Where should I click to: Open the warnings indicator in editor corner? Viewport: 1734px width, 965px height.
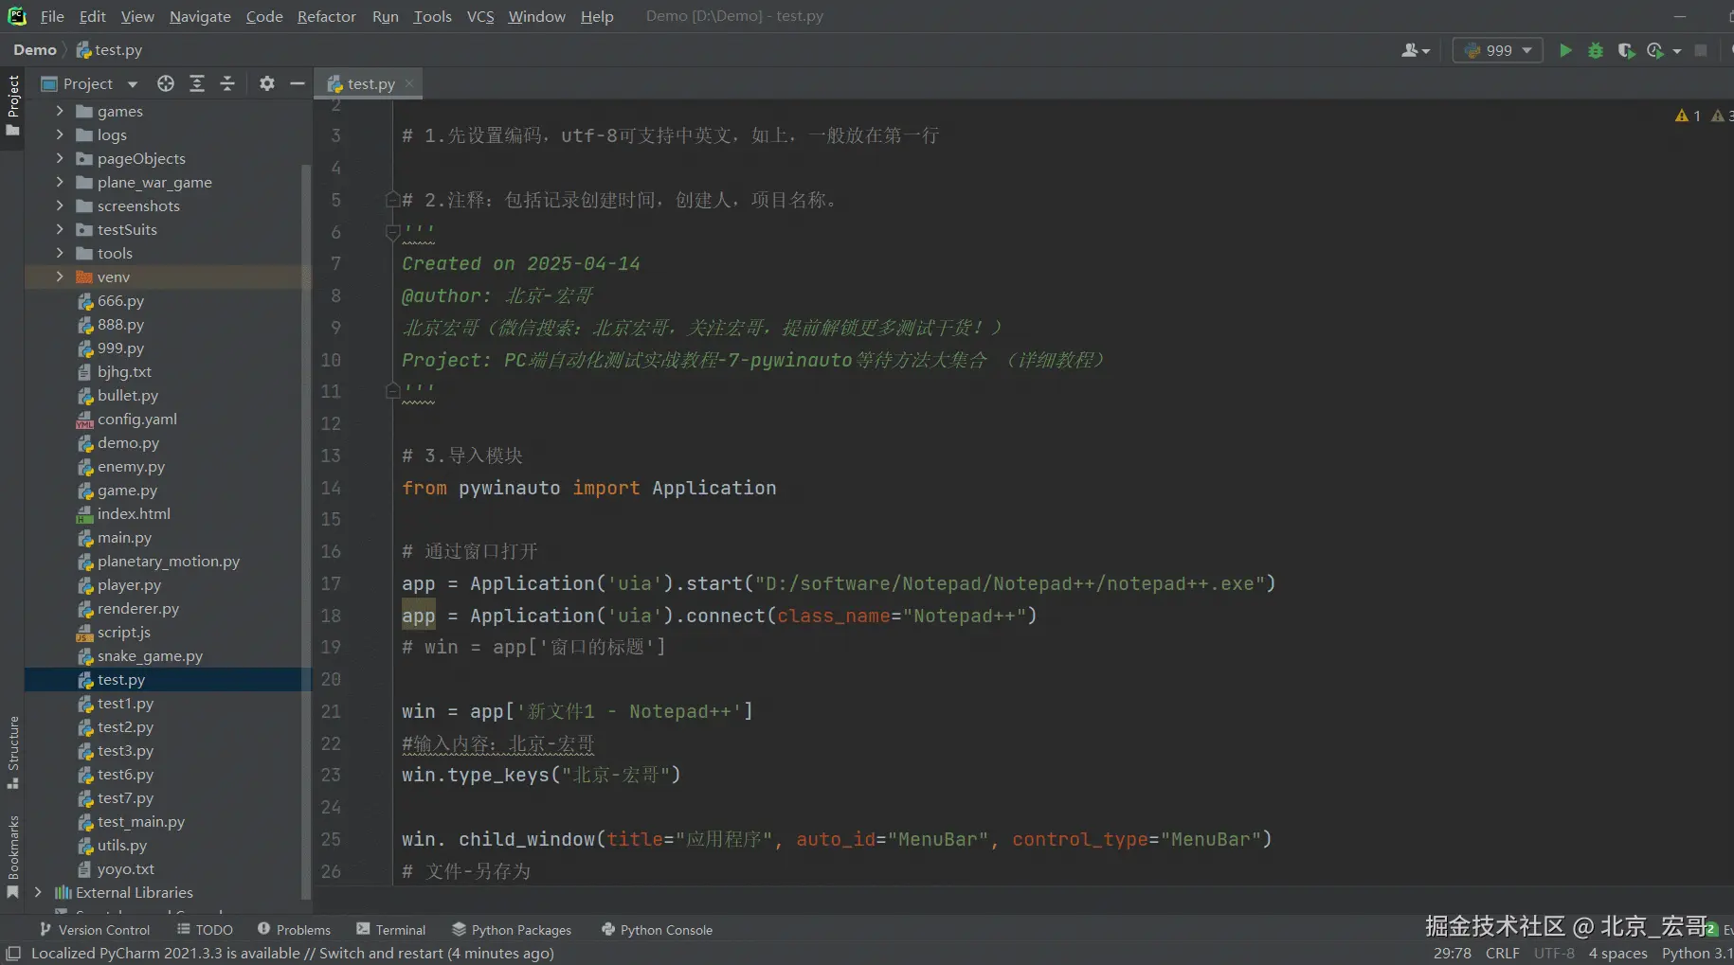1688,116
